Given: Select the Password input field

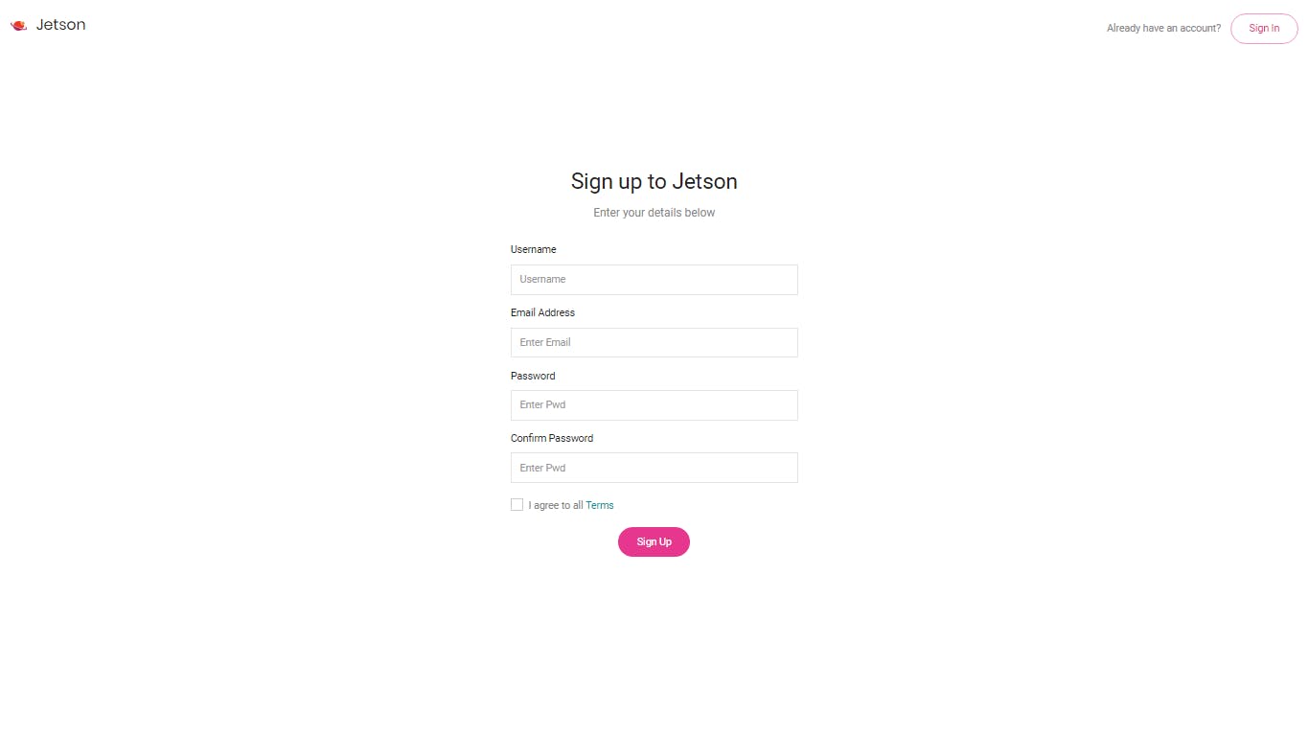Looking at the screenshot, I should [654, 405].
